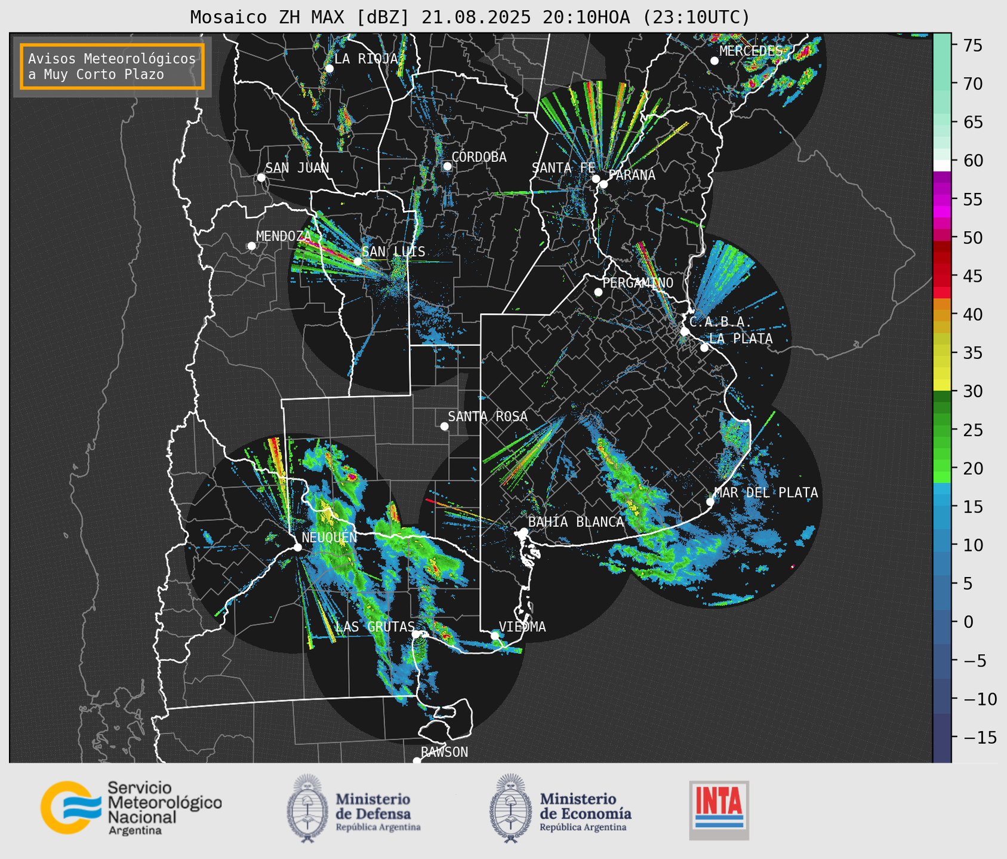Click the PERGAMINO label text
Image resolution: width=1007 pixels, height=859 pixels.
pyautogui.click(x=638, y=283)
